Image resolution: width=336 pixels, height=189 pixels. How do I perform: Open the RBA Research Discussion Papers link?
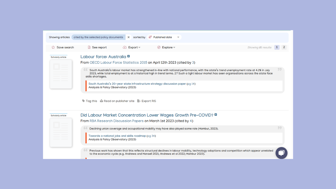117,121
